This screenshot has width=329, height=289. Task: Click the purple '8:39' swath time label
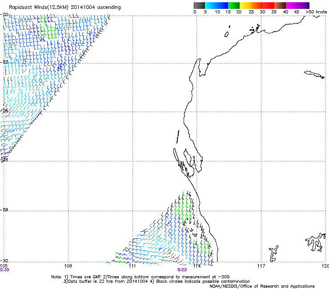coord(4,270)
